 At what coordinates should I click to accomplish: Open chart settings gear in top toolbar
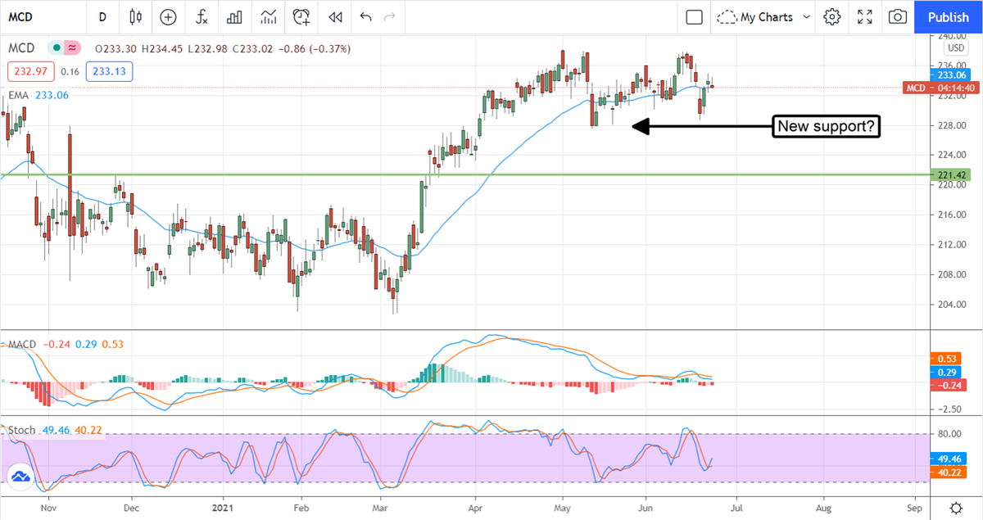832,16
